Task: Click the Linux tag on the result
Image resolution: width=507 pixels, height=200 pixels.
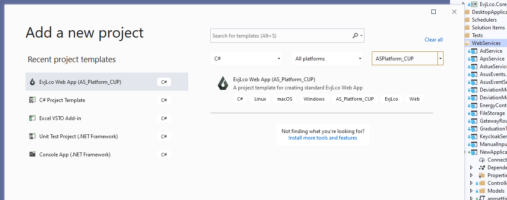Action: click(260, 99)
